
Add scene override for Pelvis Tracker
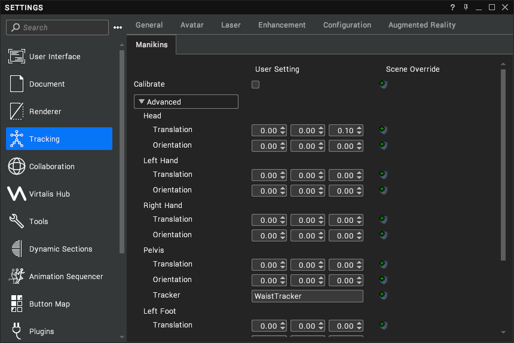(383, 295)
